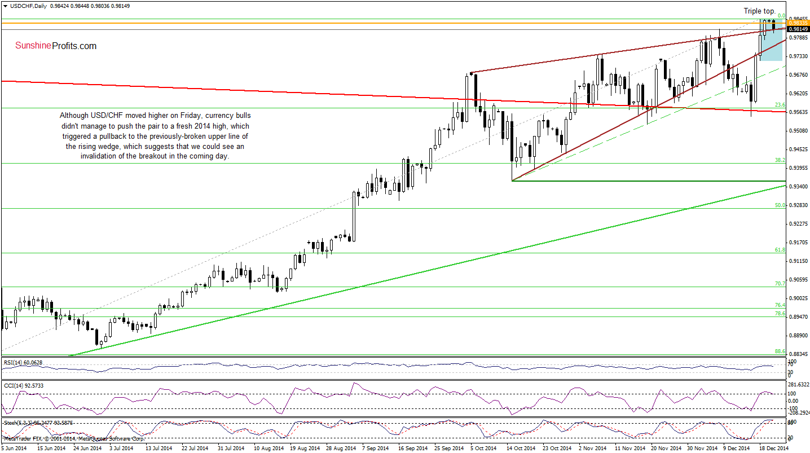This screenshot has width=810, height=453.
Task: Click the 0.89470 price axis label
Action: pyautogui.click(x=799, y=317)
